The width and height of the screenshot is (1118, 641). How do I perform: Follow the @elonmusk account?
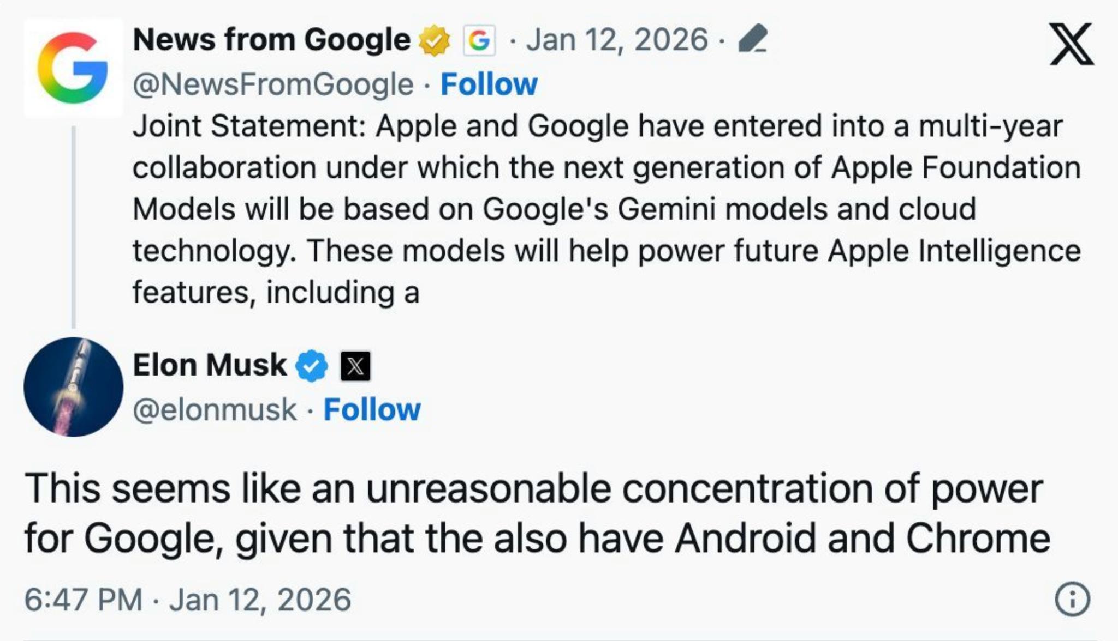372,410
